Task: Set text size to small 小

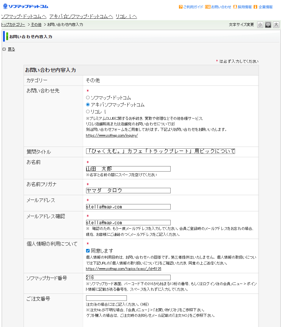Action: point(260,25)
